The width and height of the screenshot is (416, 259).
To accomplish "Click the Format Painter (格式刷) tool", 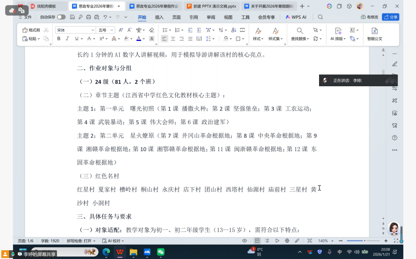I will (x=31, y=30).
